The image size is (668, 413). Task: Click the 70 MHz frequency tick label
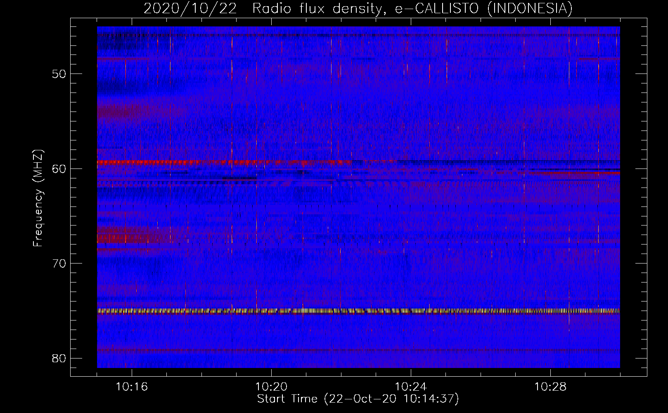coord(59,263)
